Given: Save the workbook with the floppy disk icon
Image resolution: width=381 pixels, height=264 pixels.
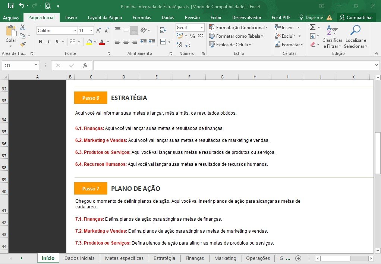Looking at the screenshot, I should coord(11,6).
